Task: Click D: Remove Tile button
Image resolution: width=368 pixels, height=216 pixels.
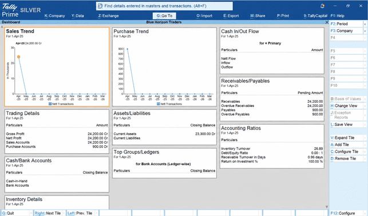Action: (x=346, y=159)
